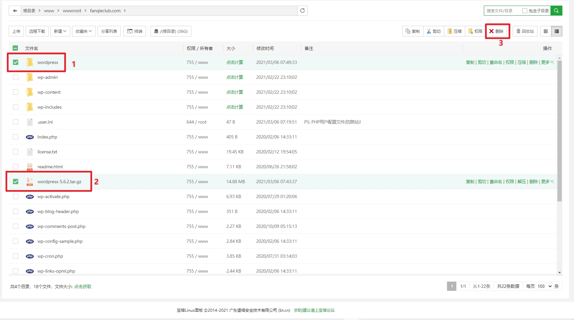
Task: Refresh the directory listing
Action: pos(302,11)
